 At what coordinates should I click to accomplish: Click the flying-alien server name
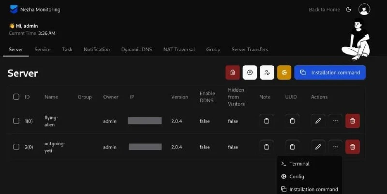[51, 121]
